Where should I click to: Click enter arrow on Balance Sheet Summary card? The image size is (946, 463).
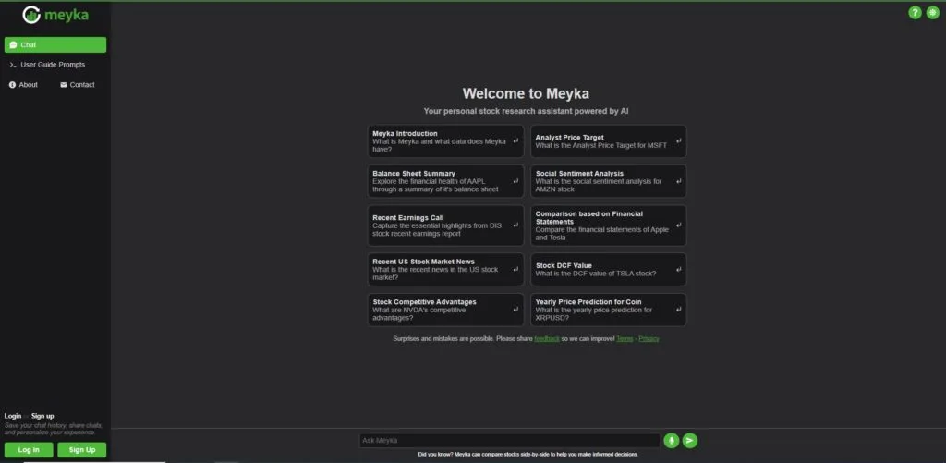515,181
